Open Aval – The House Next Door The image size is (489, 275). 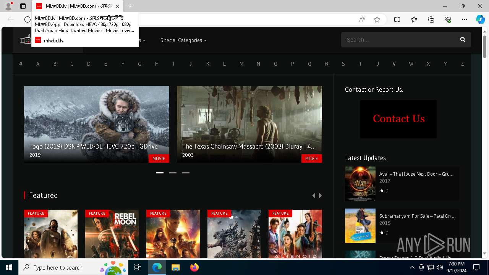(x=416, y=174)
